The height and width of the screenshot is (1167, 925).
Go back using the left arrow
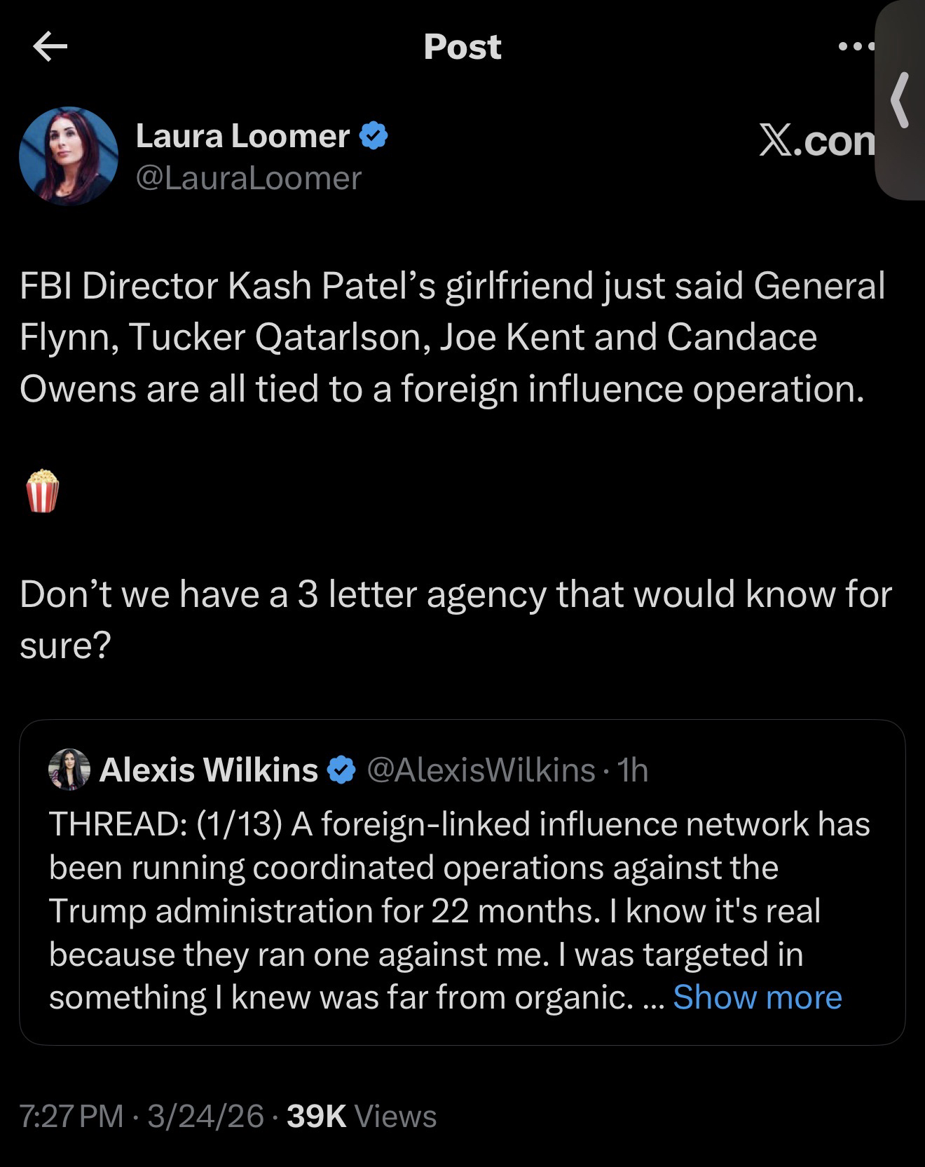coord(50,48)
